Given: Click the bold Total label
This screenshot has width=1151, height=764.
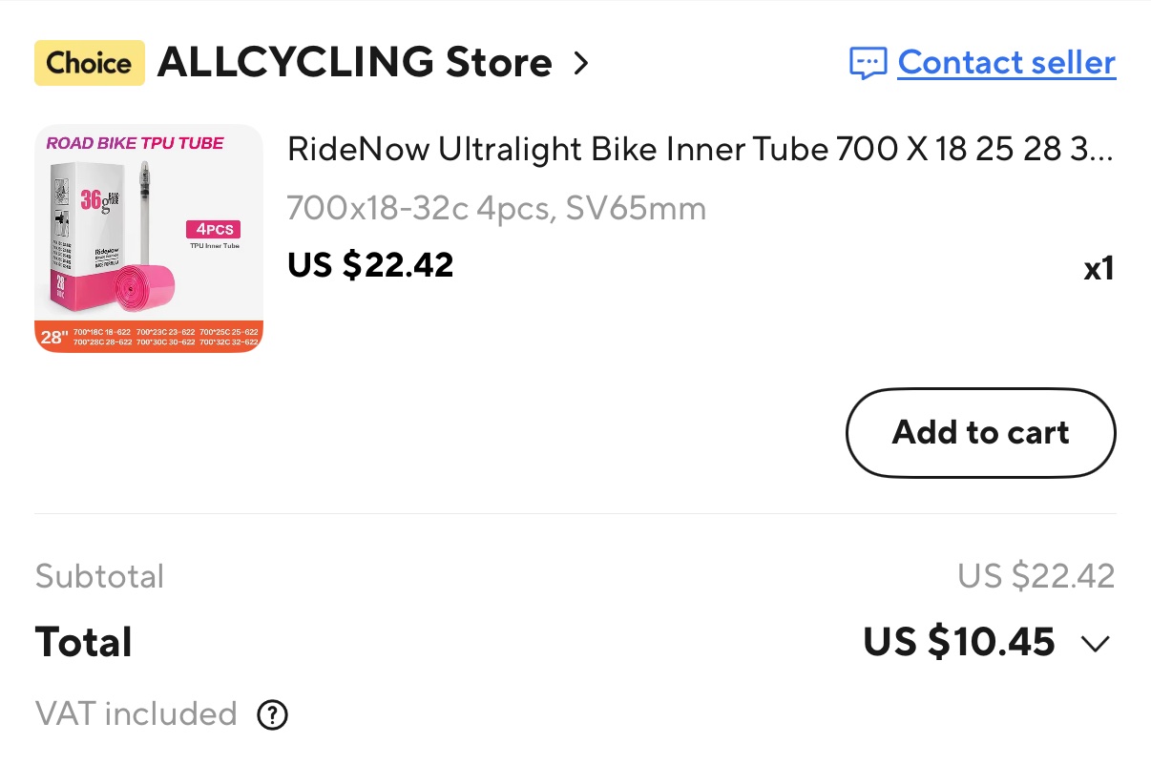Looking at the screenshot, I should 84,642.
